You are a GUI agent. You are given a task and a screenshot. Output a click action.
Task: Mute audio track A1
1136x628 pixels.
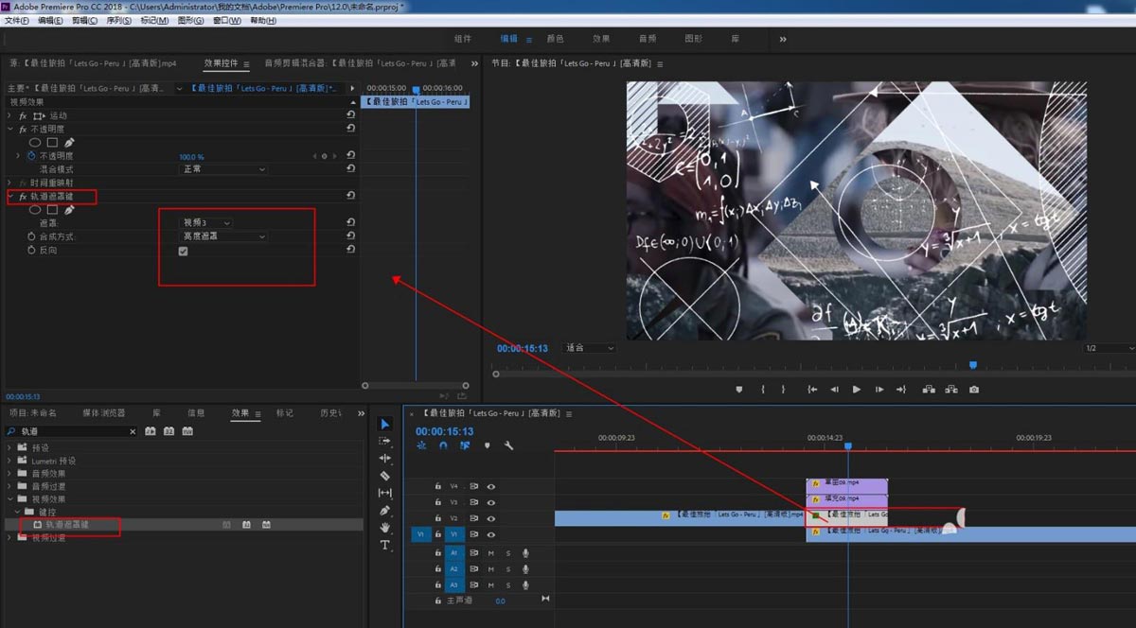coord(491,553)
